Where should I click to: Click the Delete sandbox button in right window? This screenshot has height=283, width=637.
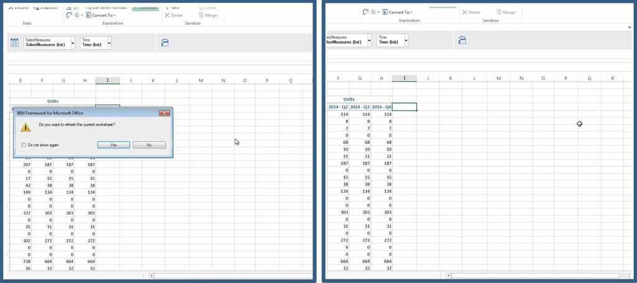472,12
